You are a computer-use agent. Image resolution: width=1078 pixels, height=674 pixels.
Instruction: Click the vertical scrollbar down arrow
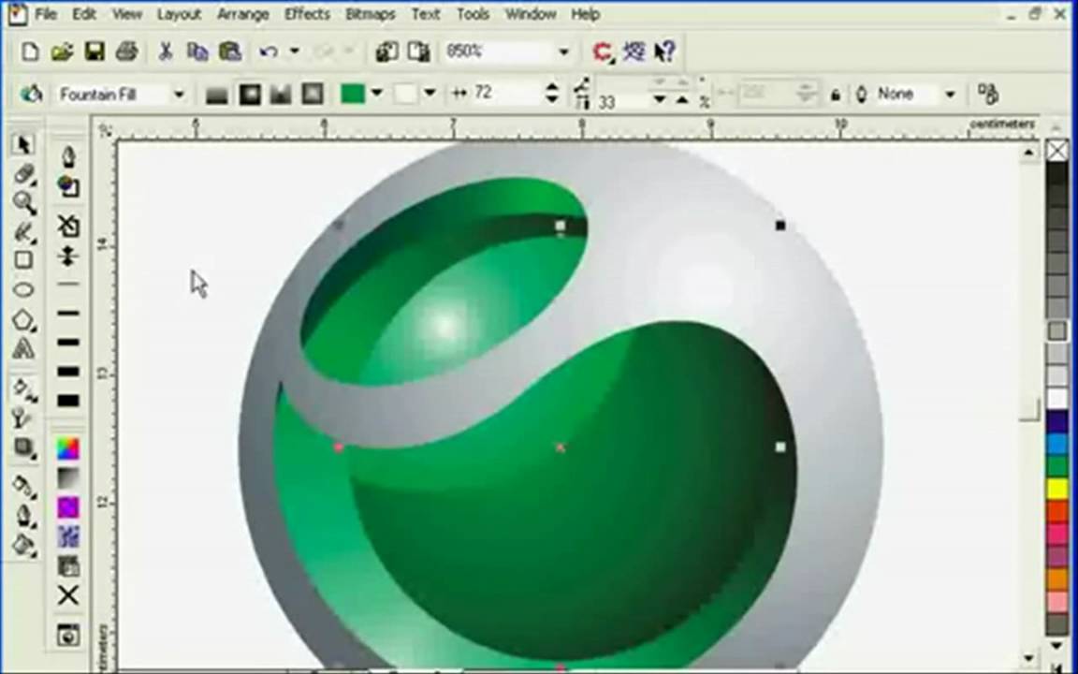(x=1028, y=657)
